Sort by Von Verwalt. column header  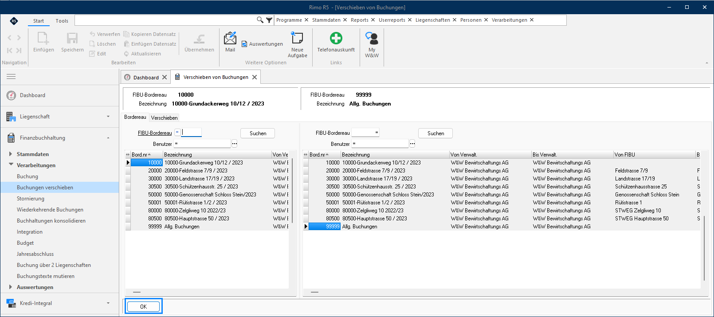click(x=490, y=155)
